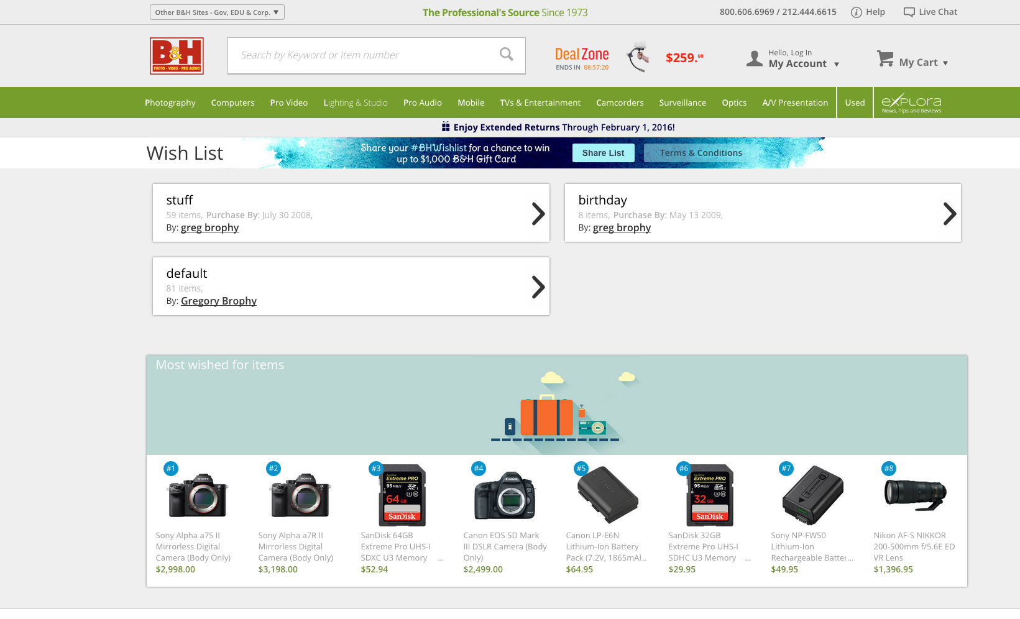Click the #1 rank badge
Screen dimensions: 1020x619
pos(171,469)
